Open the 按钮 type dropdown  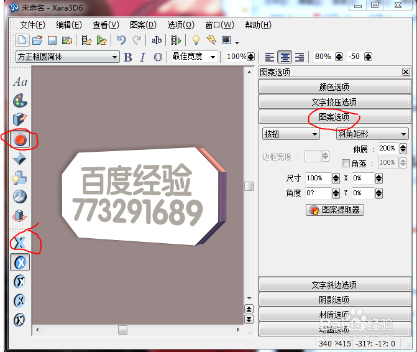point(291,134)
